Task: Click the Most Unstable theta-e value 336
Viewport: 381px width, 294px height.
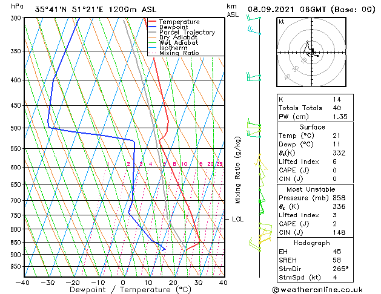Action: click(x=339, y=206)
